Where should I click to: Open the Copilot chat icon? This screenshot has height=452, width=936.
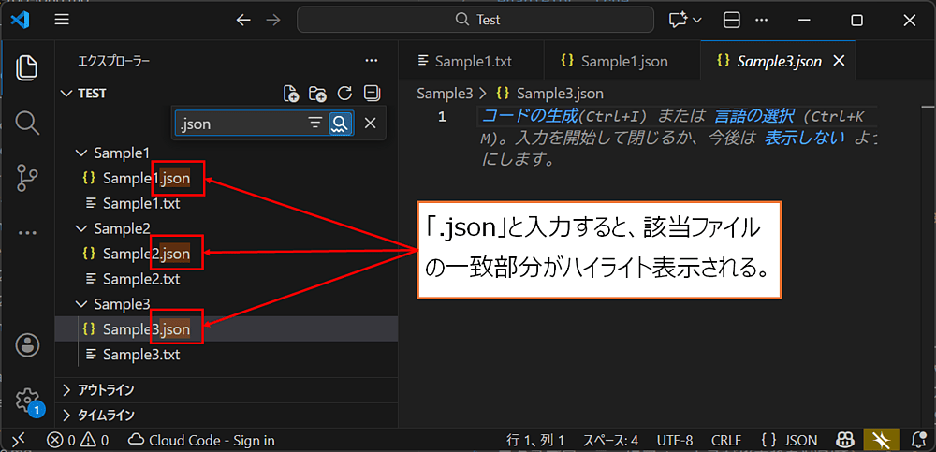678,20
